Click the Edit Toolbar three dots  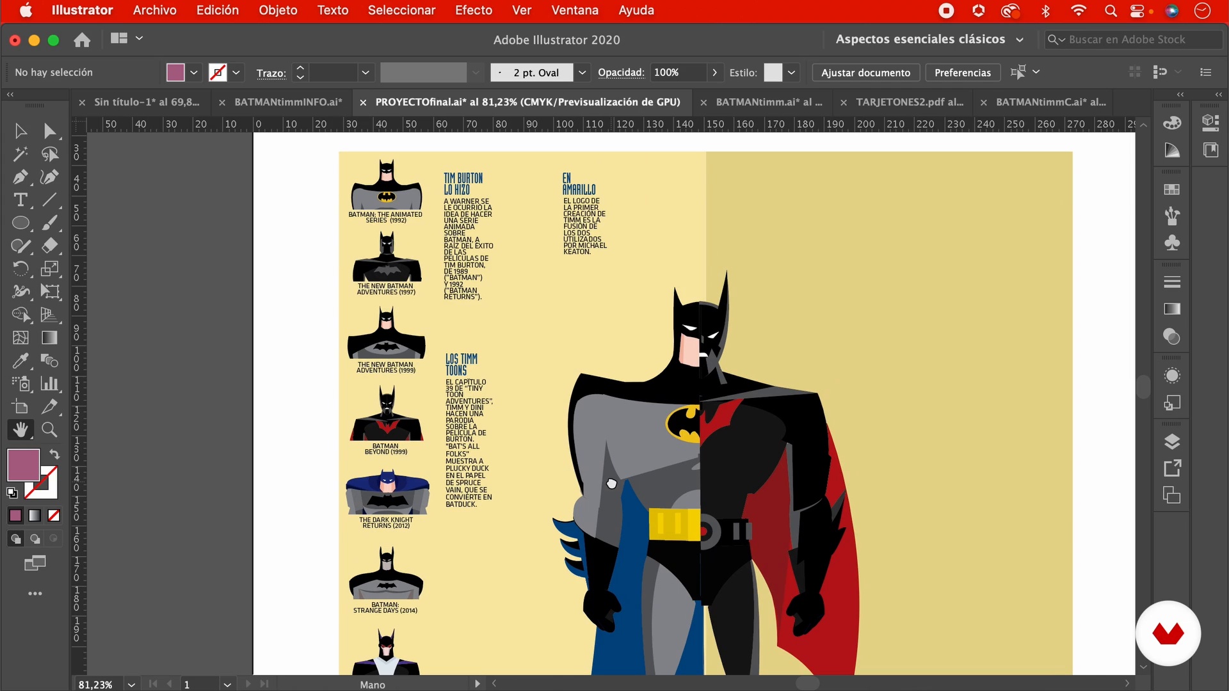click(x=35, y=594)
